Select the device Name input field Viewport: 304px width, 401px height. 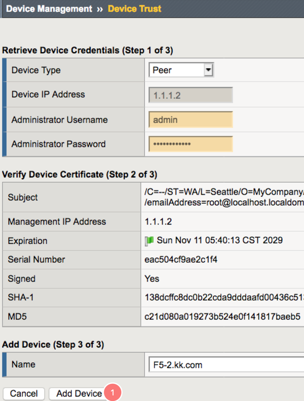click(x=225, y=364)
